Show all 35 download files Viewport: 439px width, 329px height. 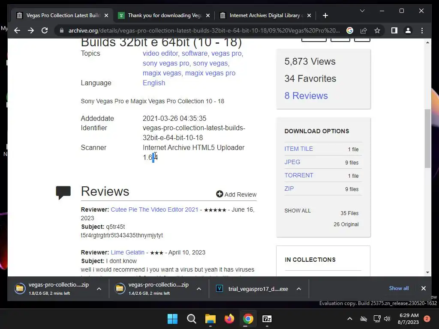pyautogui.click(x=298, y=211)
